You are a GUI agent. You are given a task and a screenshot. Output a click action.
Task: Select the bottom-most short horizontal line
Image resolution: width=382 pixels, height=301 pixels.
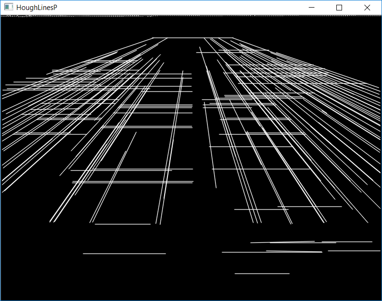262,273
